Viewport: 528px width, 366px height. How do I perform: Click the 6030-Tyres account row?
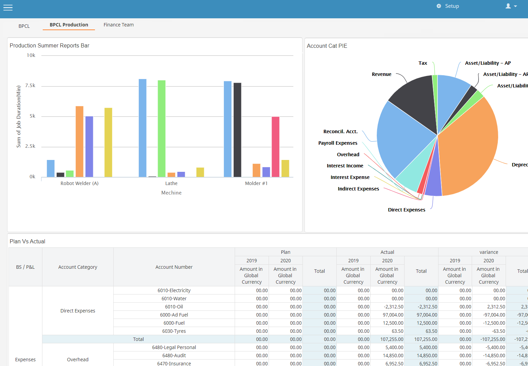pyautogui.click(x=174, y=331)
